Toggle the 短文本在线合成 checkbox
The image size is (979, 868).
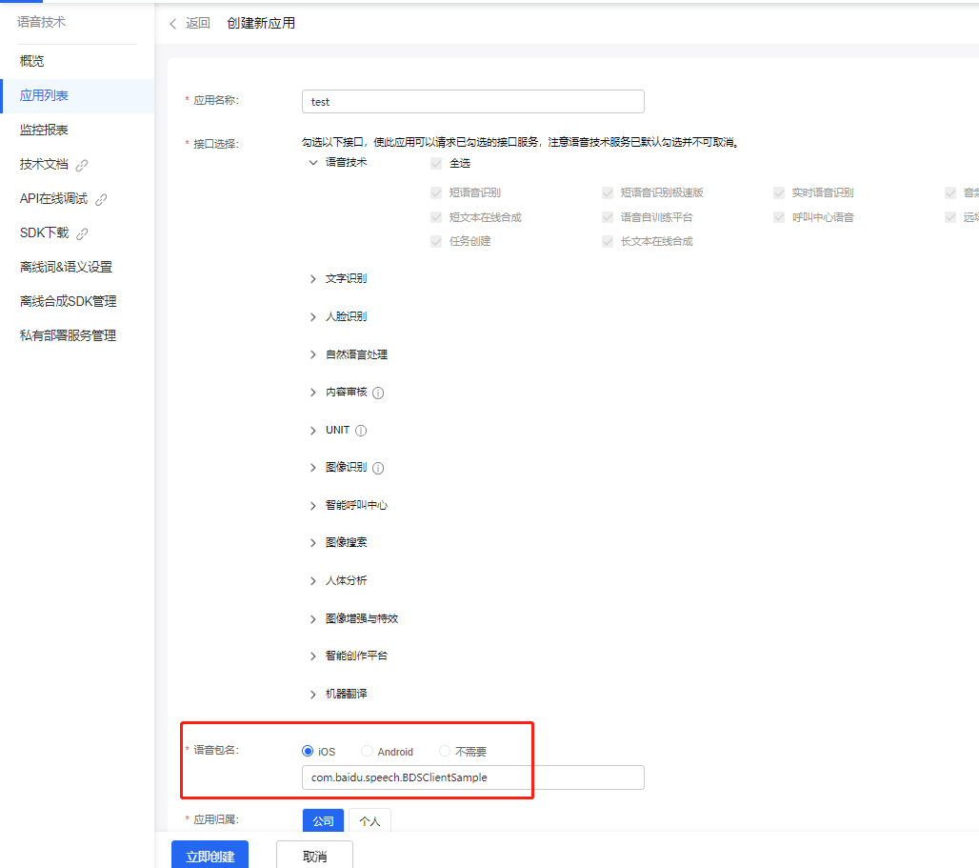click(x=436, y=217)
